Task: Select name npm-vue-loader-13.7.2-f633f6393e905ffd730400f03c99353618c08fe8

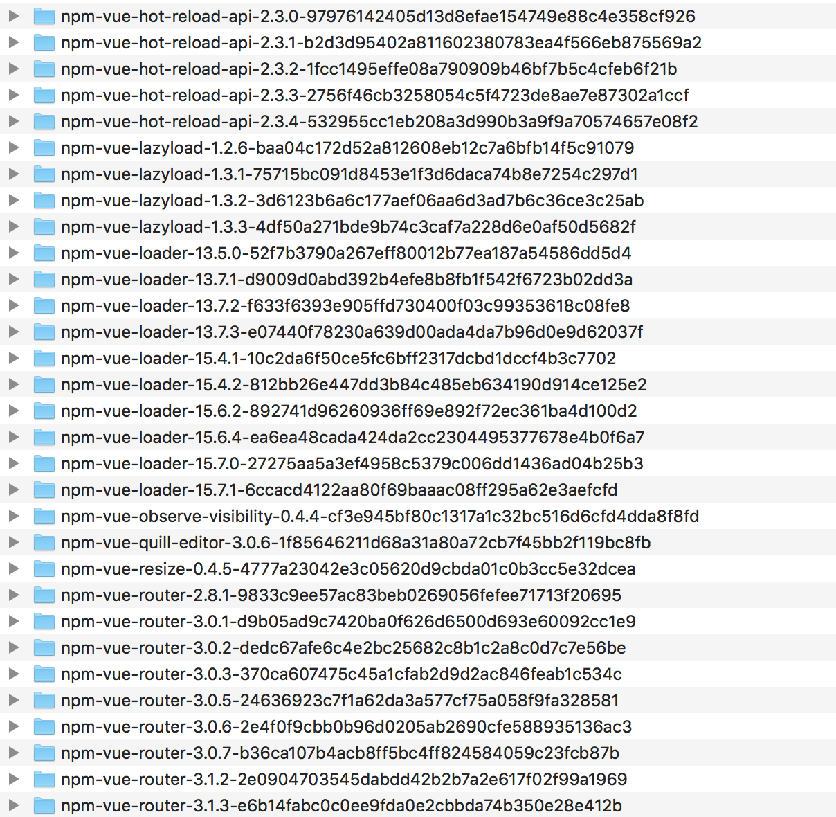Action: [345, 306]
